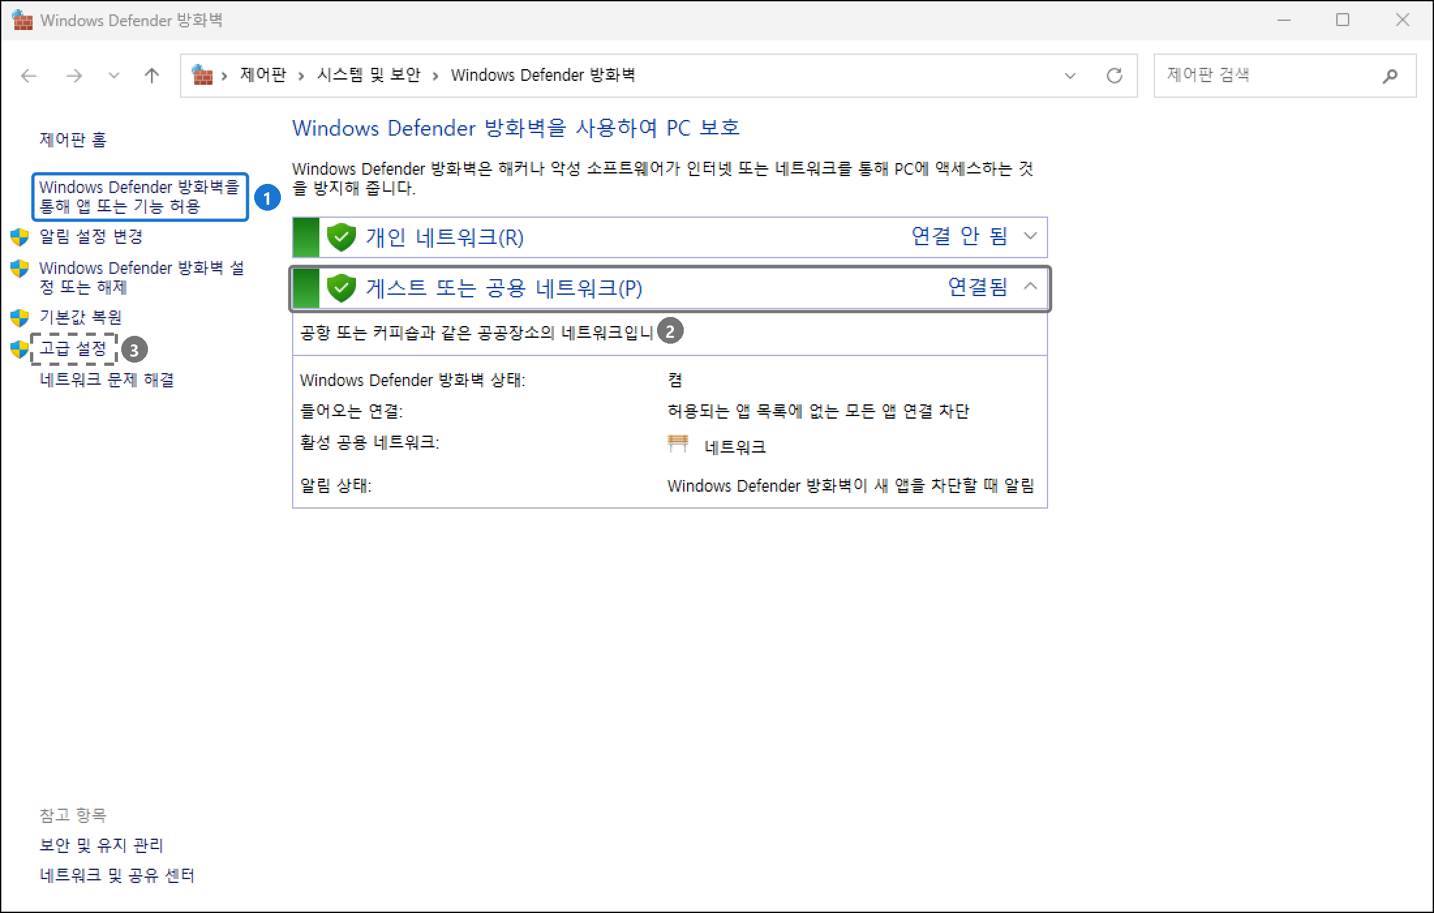The width and height of the screenshot is (1434, 913).
Task: Go back with the left arrow button
Action: 29,76
